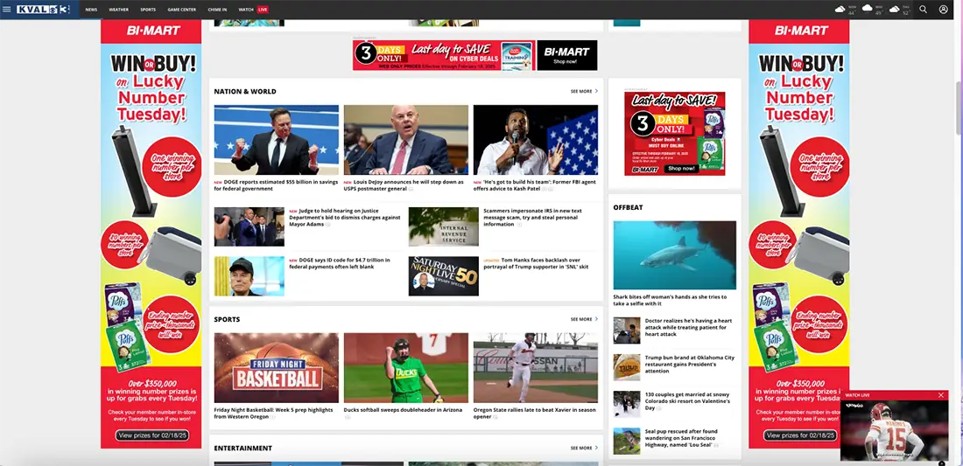Read 'He's got to build his team' headline
This screenshot has width=963, height=466.
coord(535,185)
